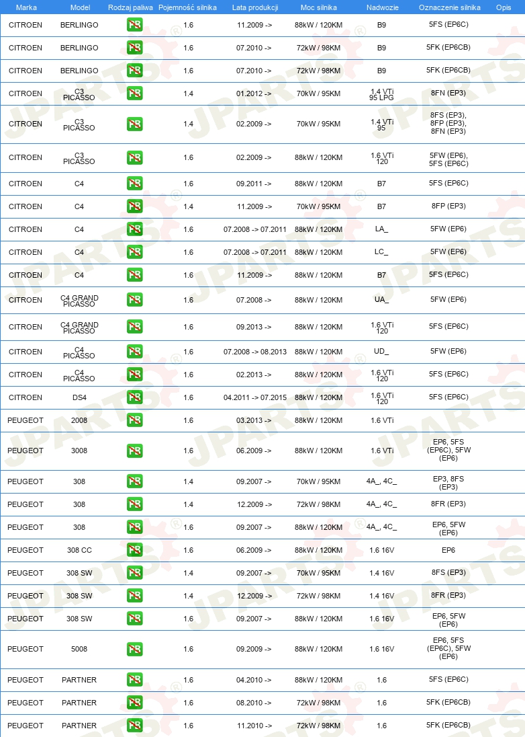525x737 pixels.
Task: Select EP6 engine code in 308 CC row
Action: click(x=448, y=550)
